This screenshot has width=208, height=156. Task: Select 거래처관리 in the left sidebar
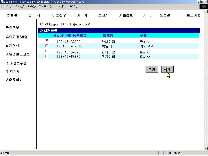tap(14, 79)
